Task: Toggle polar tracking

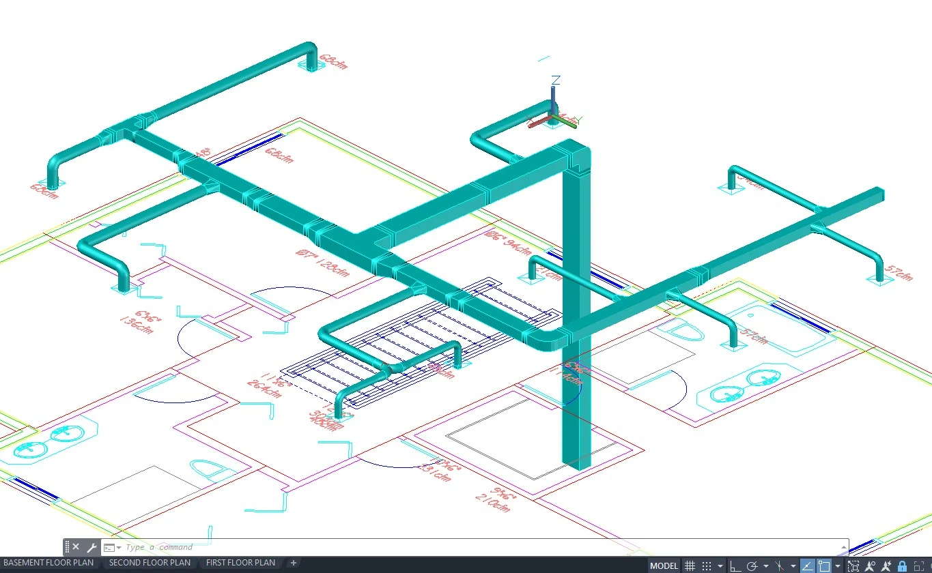Action: (752, 566)
